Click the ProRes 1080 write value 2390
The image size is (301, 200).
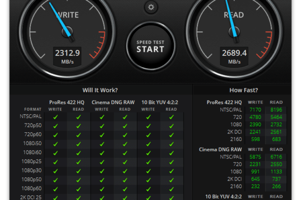255,125
